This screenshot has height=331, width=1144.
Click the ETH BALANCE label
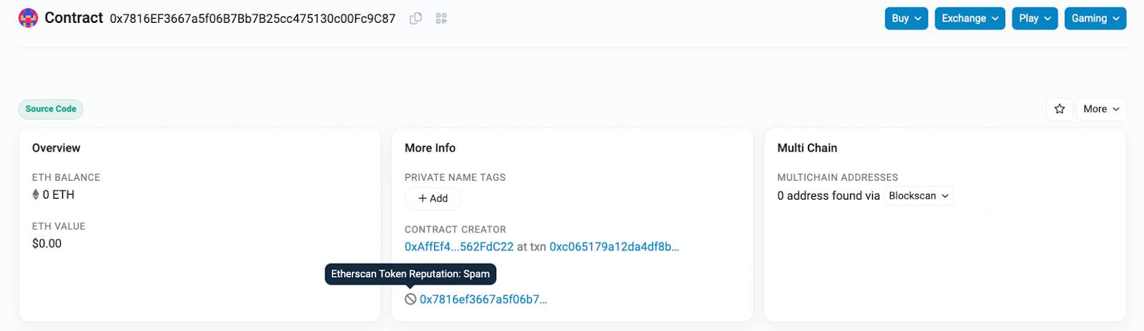pos(66,177)
